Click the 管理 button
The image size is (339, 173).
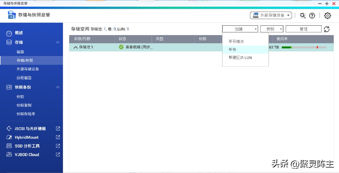(304, 29)
